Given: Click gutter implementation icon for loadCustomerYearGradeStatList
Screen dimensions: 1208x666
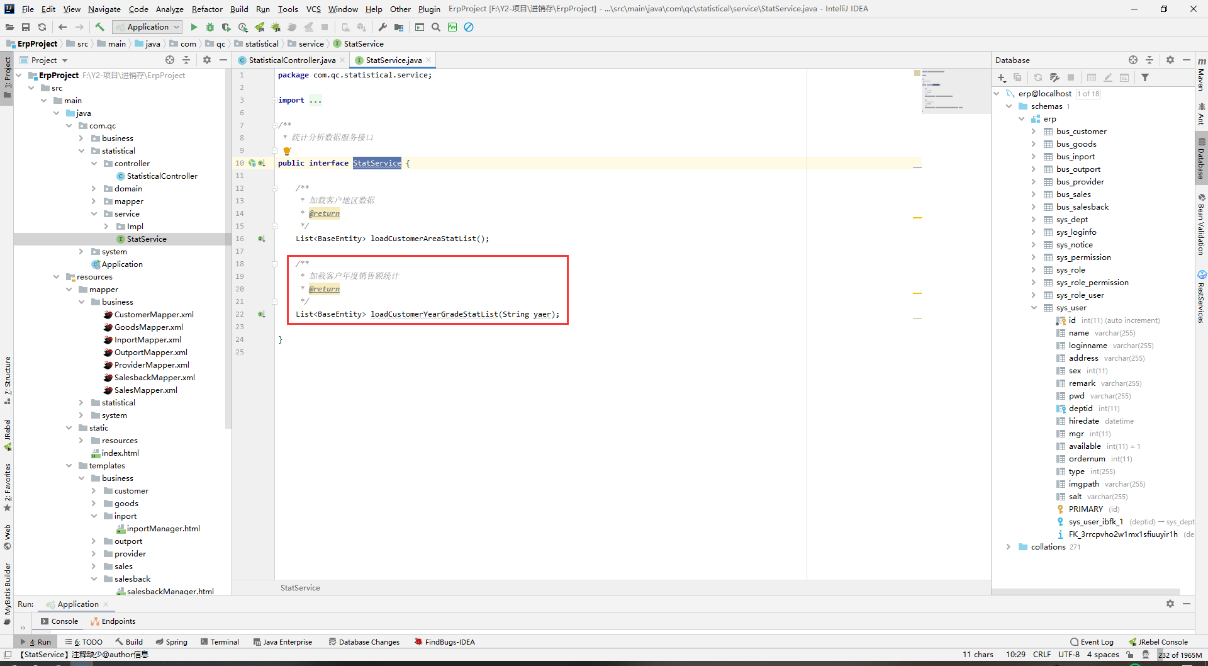Looking at the screenshot, I should click(x=261, y=314).
